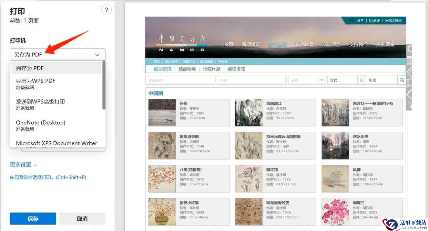Select Microsoft XPS Document Writer
The height and width of the screenshot is (231, 428).
point(57,143)
